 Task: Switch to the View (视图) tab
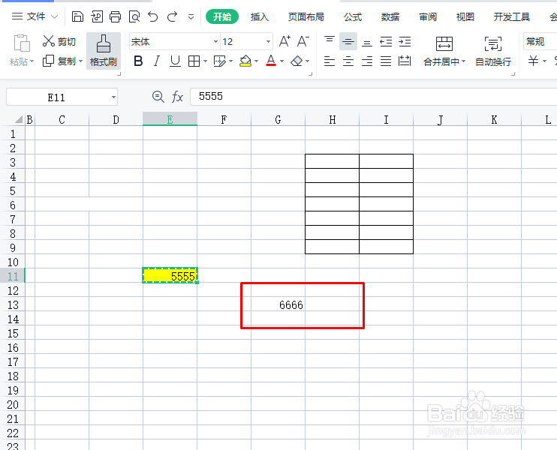tap(465, 16)
